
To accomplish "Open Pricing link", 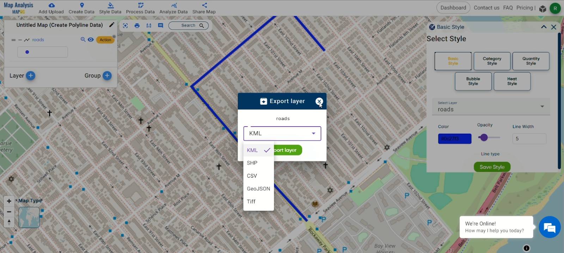I will [x=525, y=8].
